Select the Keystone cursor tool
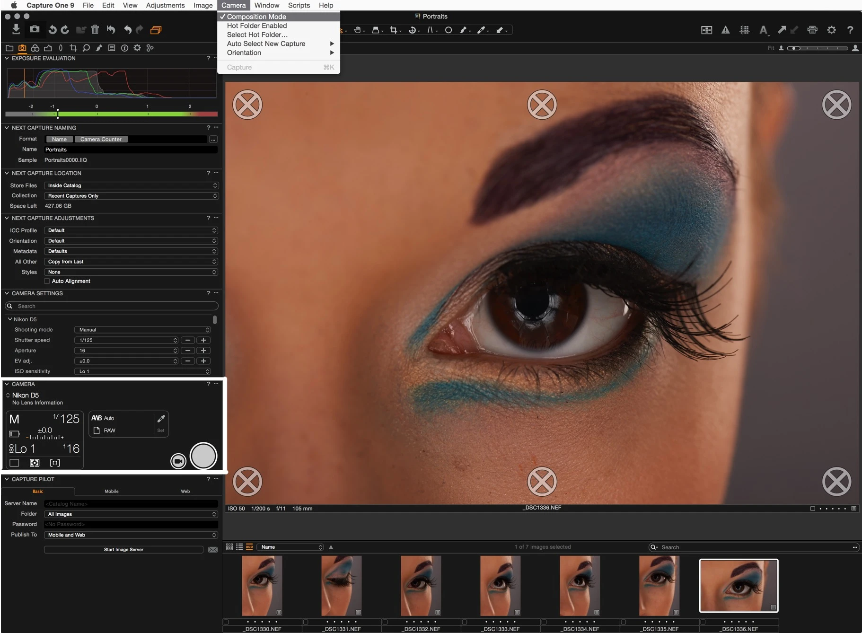Screen dimensions: 862x633 [x=431, y=30]
